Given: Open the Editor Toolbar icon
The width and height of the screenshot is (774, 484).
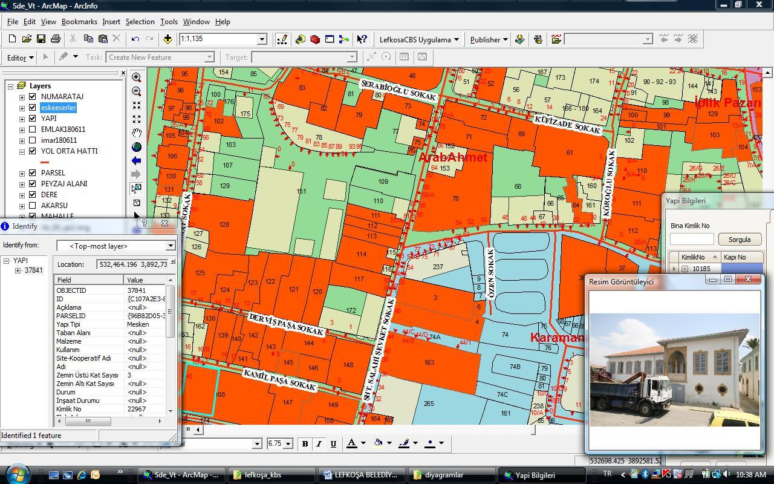Looking at the screenshot, I should [x=282, y=39].
